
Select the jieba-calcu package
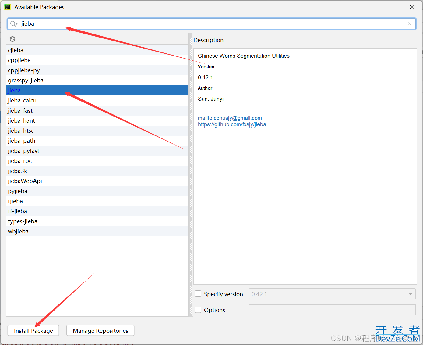[97, 100]
